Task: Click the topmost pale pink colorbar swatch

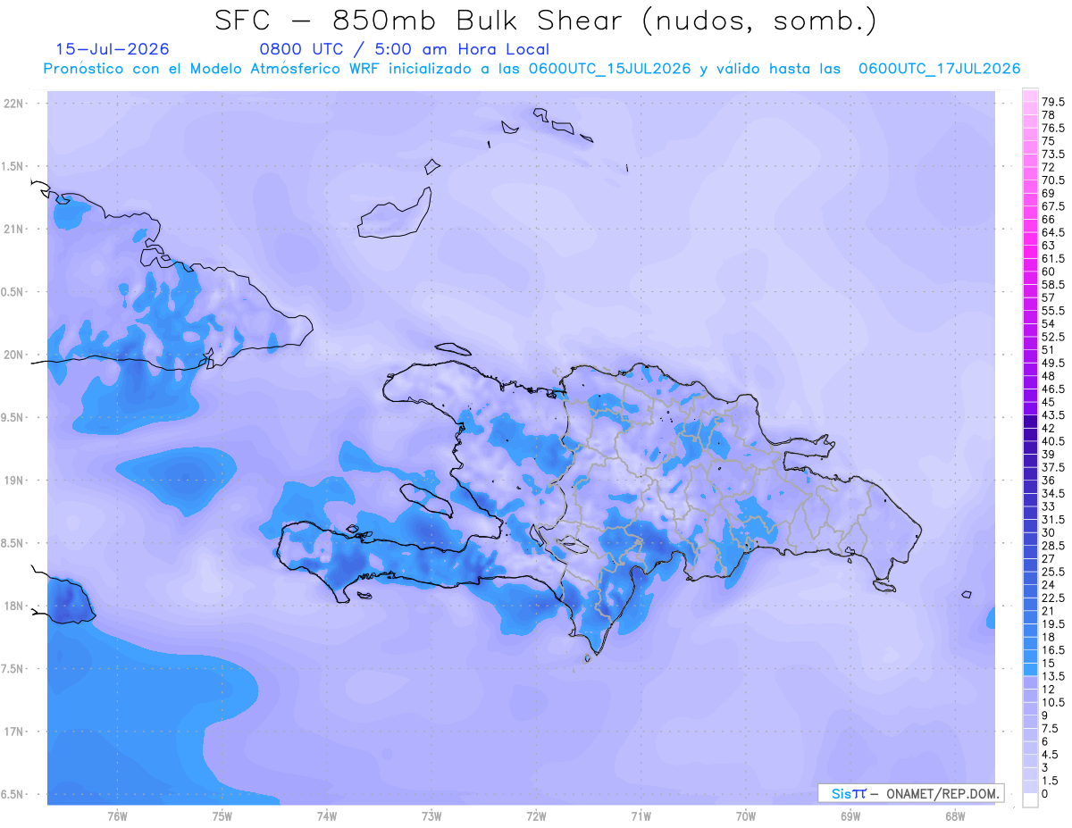Action: click(1030, 96)
